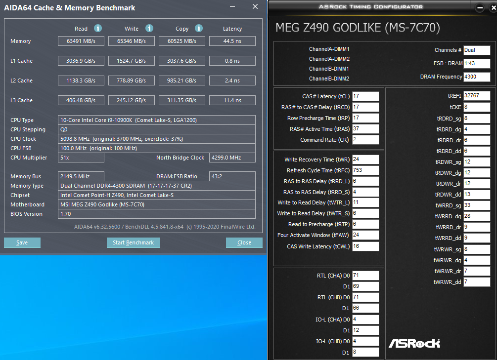The image size is (497, 360).
Task: Click the CAS Write Latency (tCWL) field
Action: [365, 246]
